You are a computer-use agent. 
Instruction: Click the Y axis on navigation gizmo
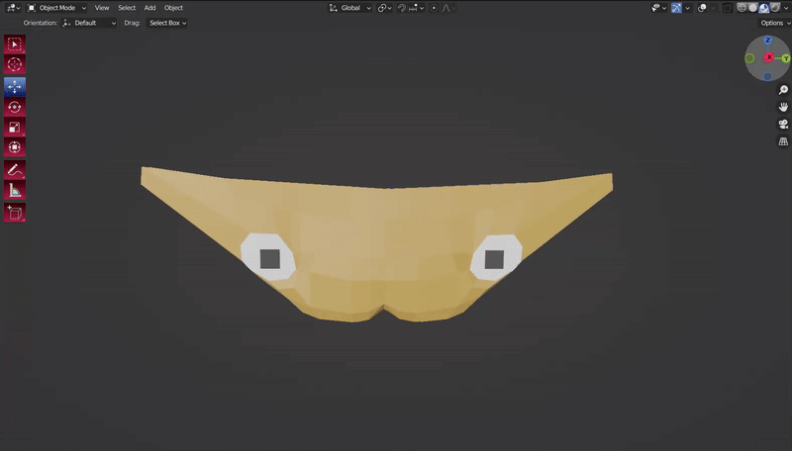[x=786, y=58]
